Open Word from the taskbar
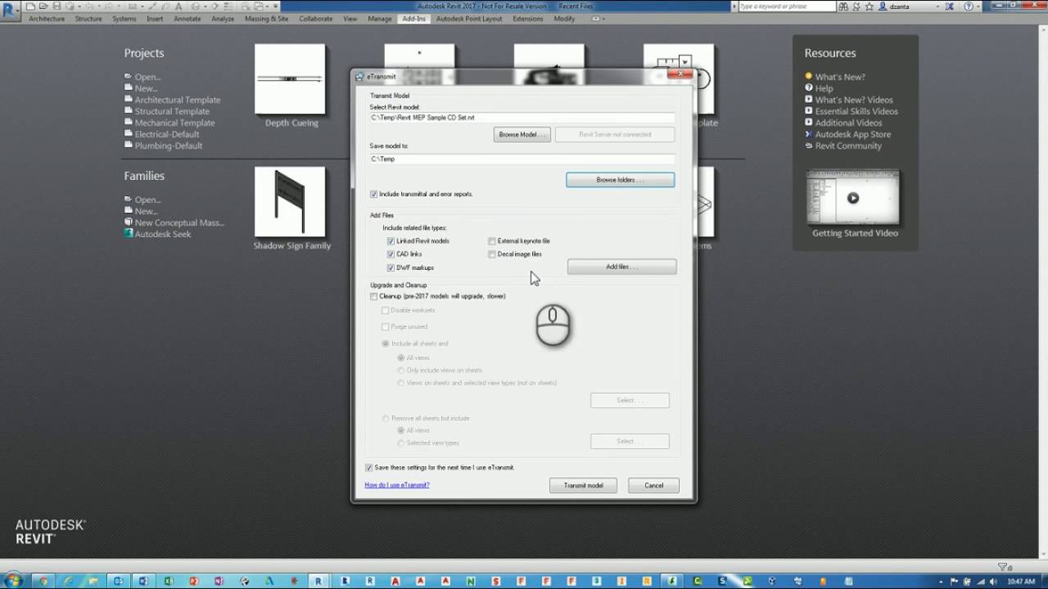Screen dimensions: 1048x589 [x=142, y=580]
